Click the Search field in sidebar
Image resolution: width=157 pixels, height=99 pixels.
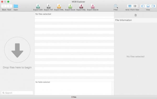click(17, 93)
